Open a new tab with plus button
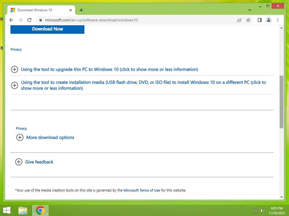 click(x=81, y=10)
